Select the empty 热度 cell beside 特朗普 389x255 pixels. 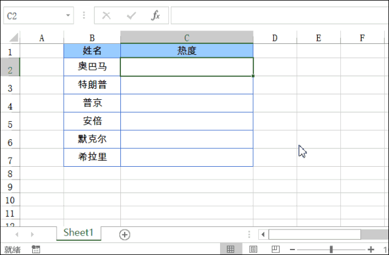click(187, 85)
